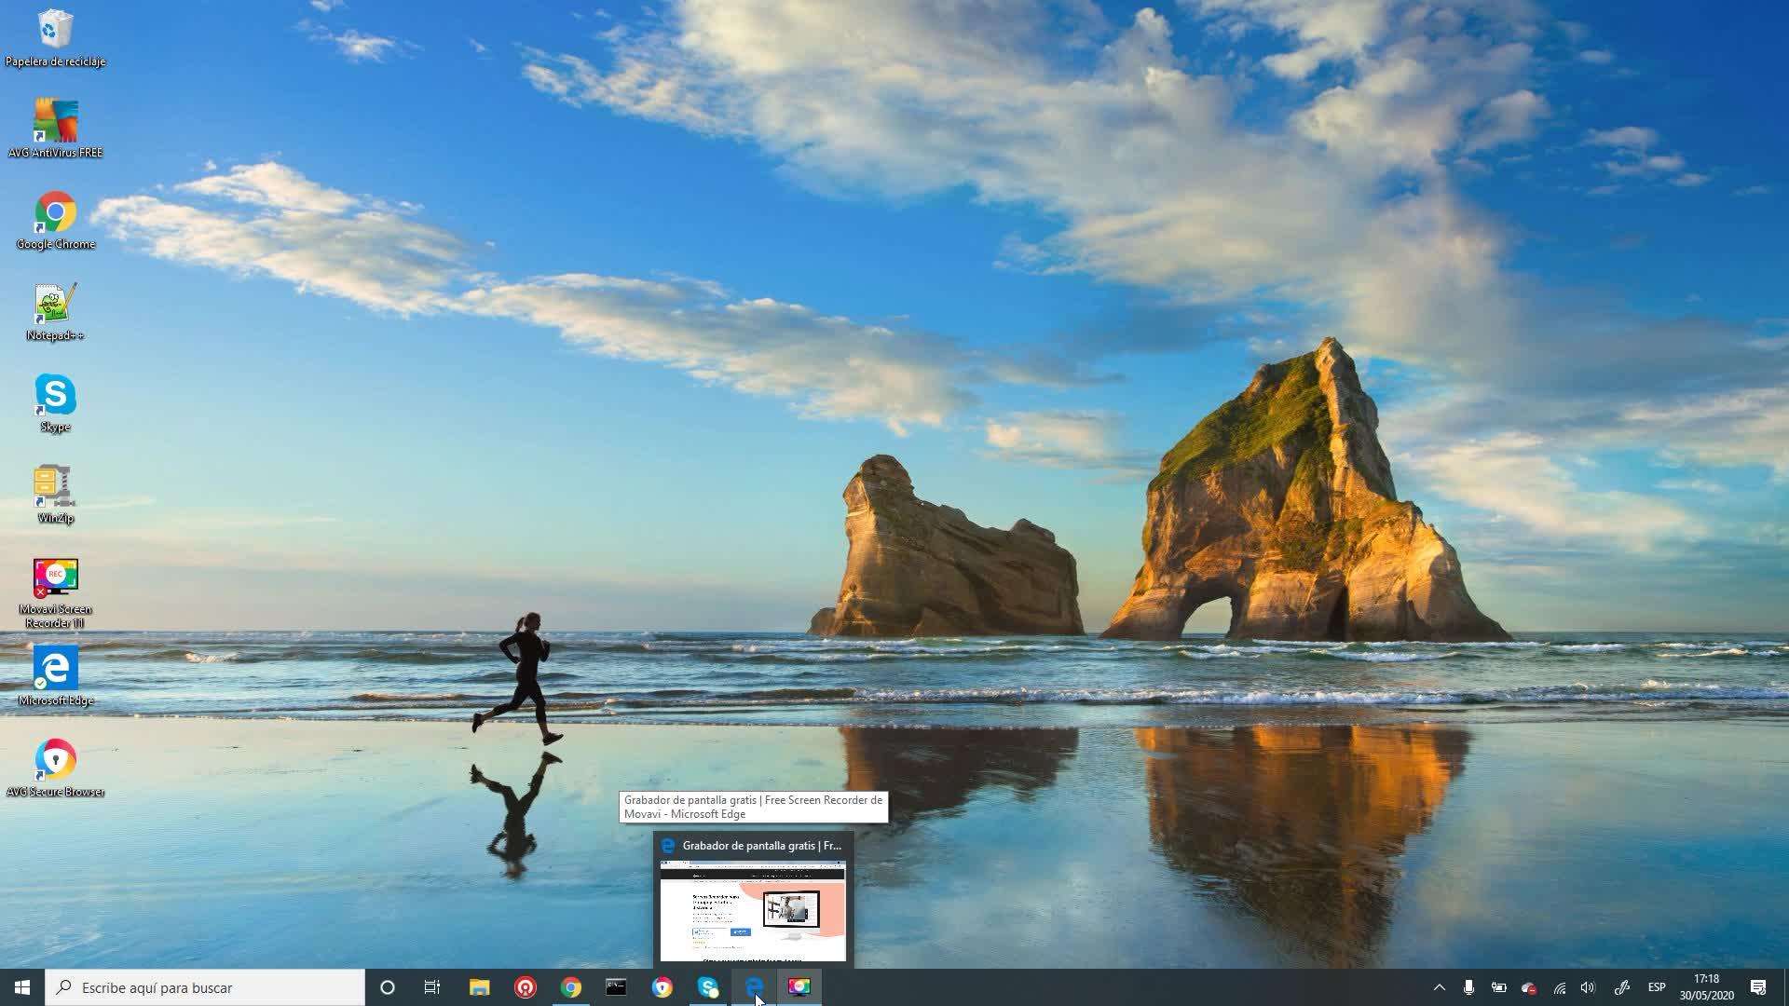This screenshot has height=1006, width=1789.
Task: Show hidden system tray icons
Action: point(1439,987)
